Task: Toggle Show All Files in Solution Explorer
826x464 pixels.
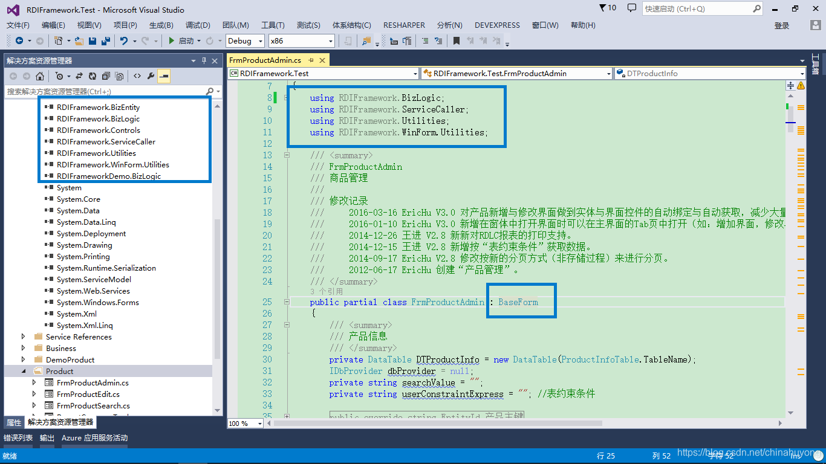Action: pyautogui.click(x=119, y=76)
